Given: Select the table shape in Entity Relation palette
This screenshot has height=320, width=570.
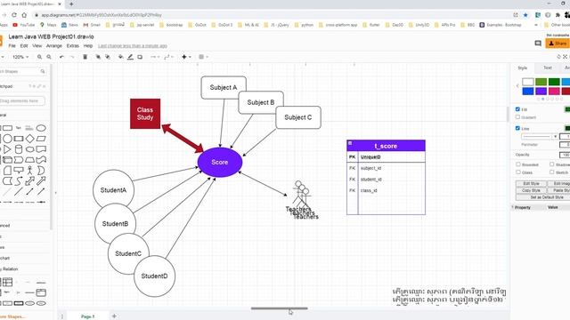Looking at the screenshot, I should pyautogui.click(x=7, y=282).
